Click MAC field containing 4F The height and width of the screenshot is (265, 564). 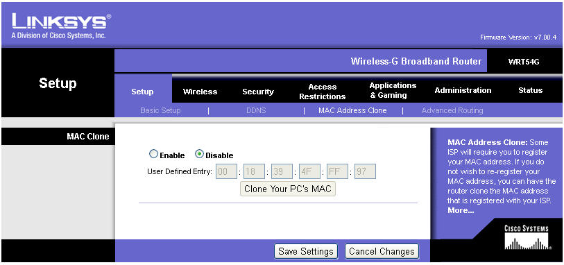click(309, 171)
